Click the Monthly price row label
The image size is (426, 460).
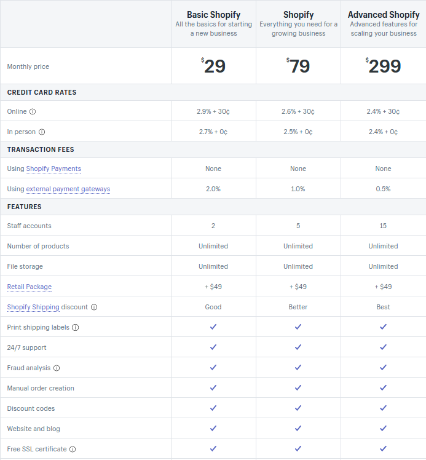tap(28, 67)
